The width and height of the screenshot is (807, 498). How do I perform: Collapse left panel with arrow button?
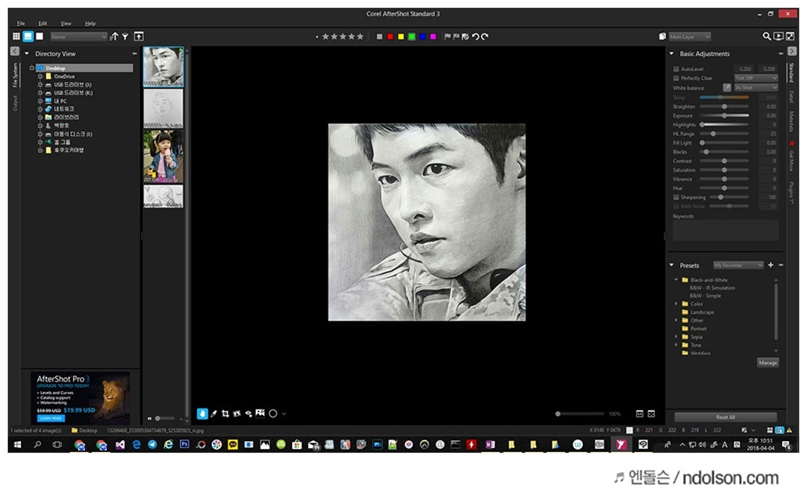point(14,51)
